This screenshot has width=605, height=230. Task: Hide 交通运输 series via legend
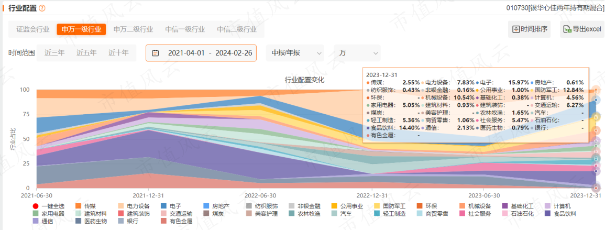pyautogui.click(x=176, y=213)
